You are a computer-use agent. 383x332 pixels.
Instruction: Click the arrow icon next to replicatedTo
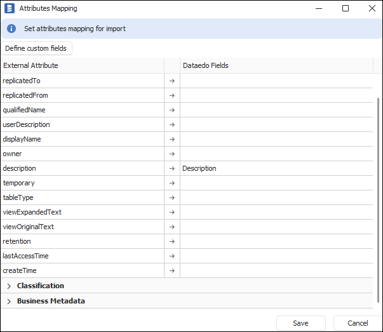[171, 81]
